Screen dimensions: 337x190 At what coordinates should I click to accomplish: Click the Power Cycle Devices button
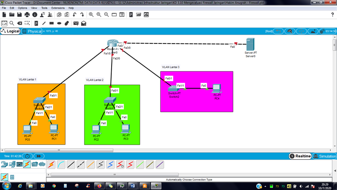point(27,156)
